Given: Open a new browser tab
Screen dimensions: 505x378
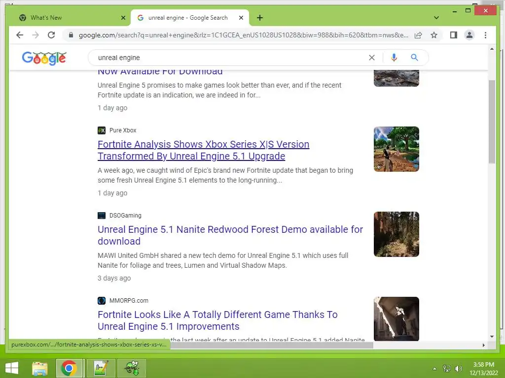Looking at the screenshot, I should pos(260,18).
